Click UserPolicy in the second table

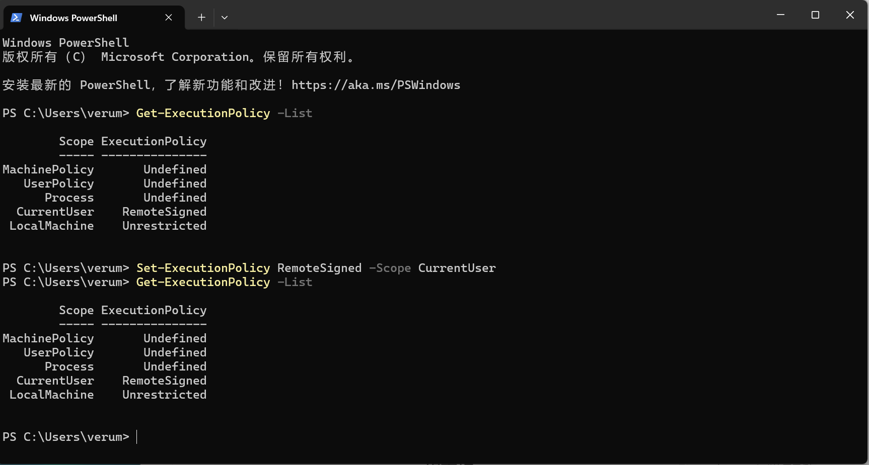(x=59, y=352)
